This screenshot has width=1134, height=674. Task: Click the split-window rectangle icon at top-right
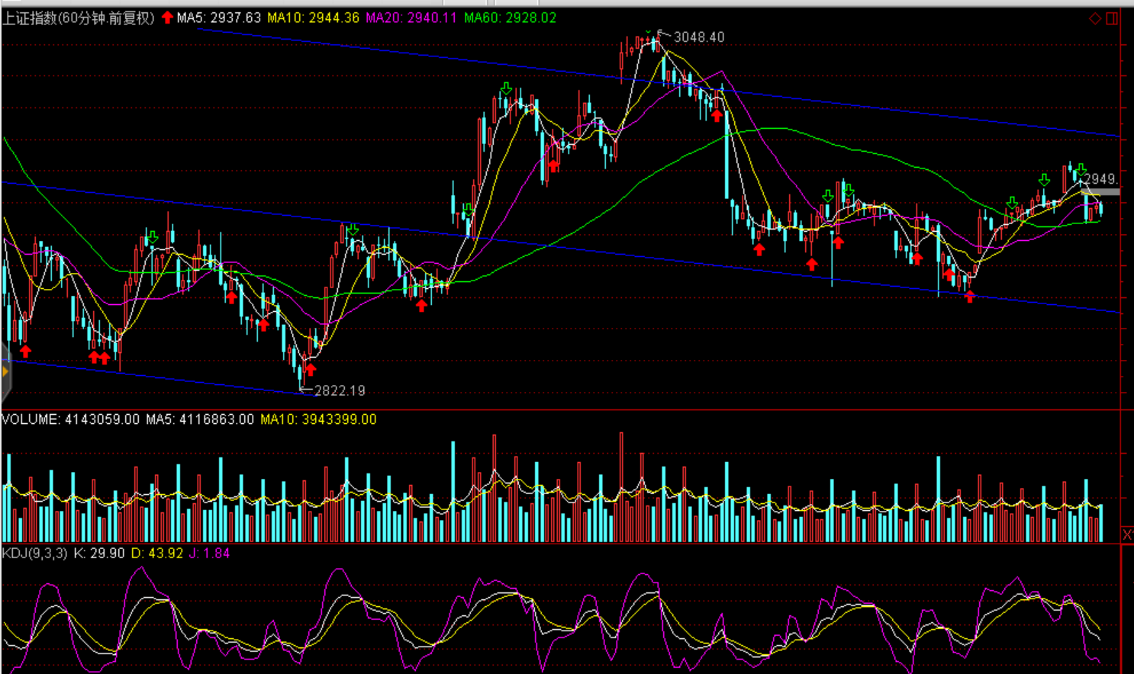(1112, 18)
